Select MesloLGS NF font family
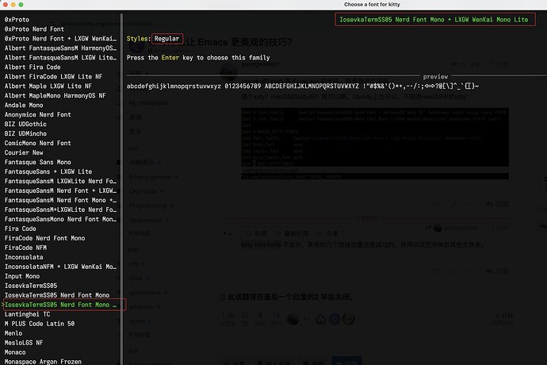Viewport: 547px width, 365px height. pos(25,343)
